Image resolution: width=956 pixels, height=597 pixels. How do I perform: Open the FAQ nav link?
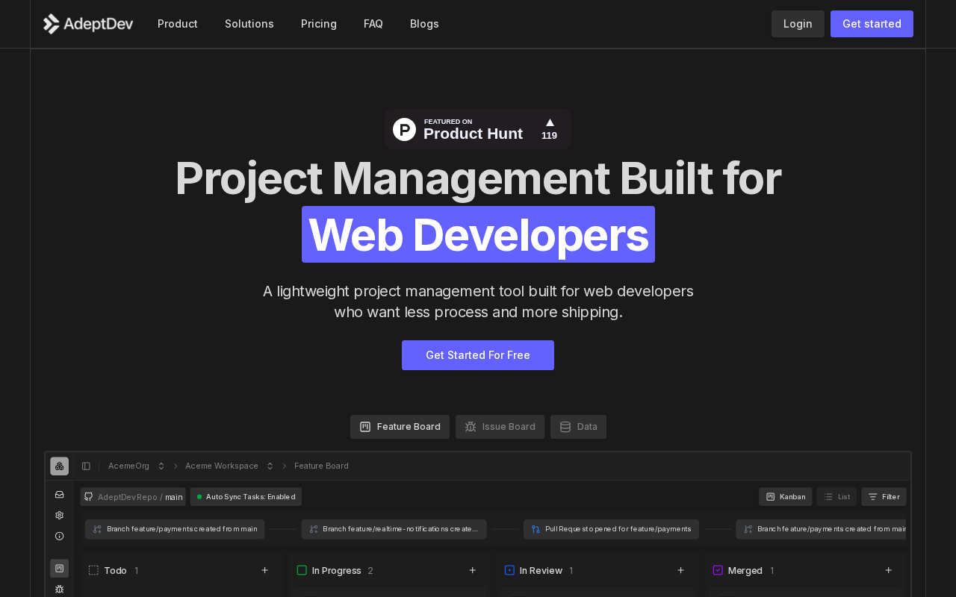tap(373, 24)
